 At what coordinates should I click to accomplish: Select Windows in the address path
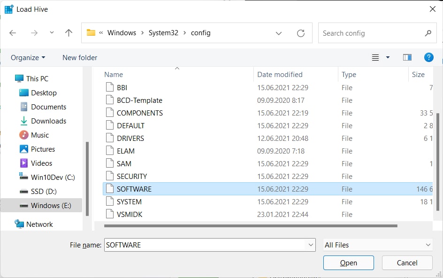pos(122,33)
